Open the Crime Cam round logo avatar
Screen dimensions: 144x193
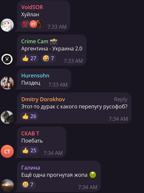[x=7, y=59]
